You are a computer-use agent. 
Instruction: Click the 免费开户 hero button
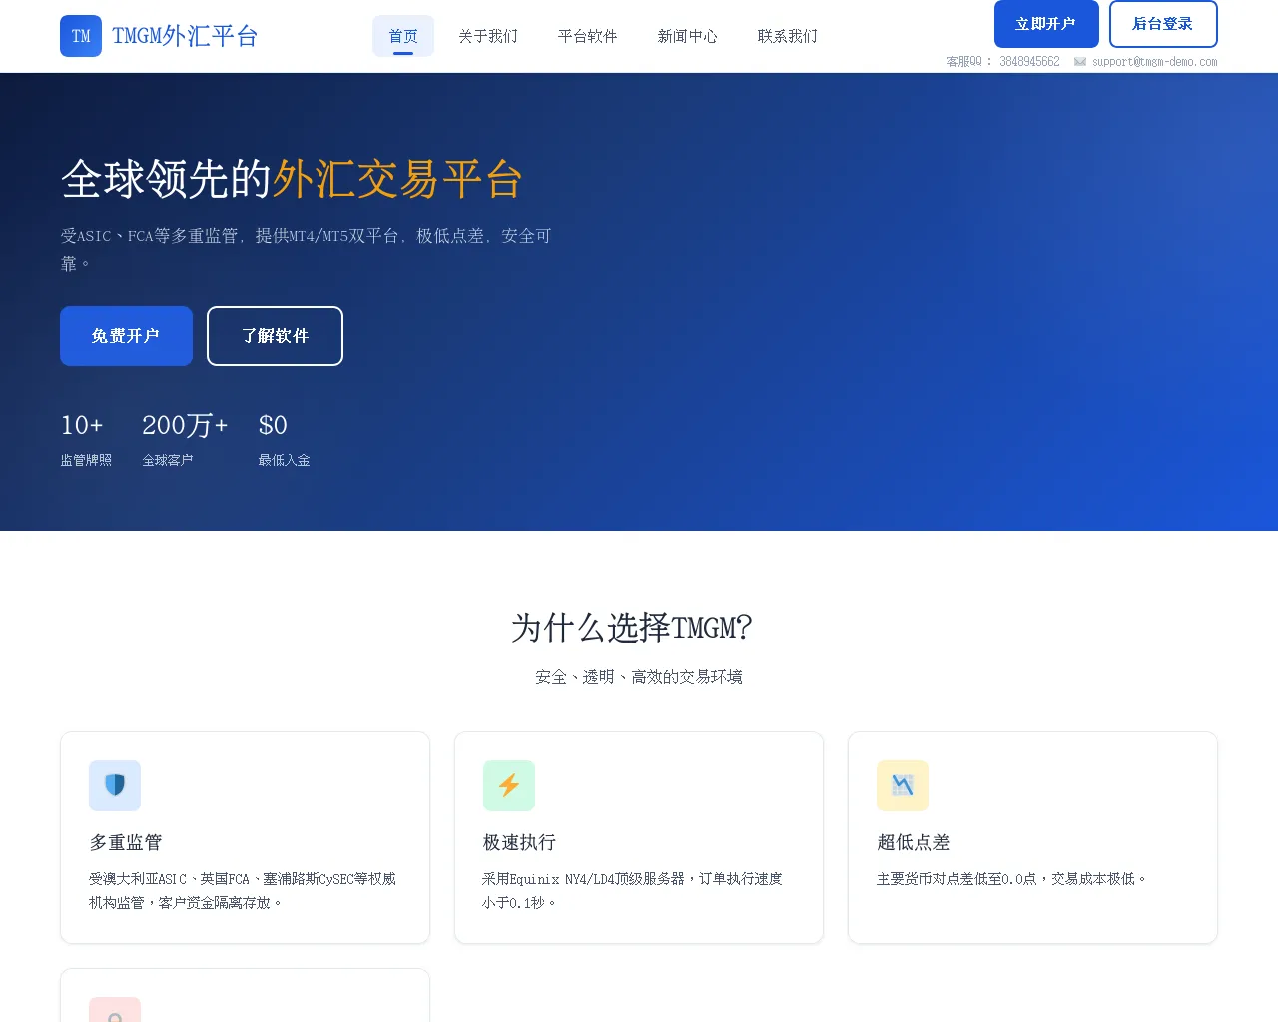pos(126,336)
